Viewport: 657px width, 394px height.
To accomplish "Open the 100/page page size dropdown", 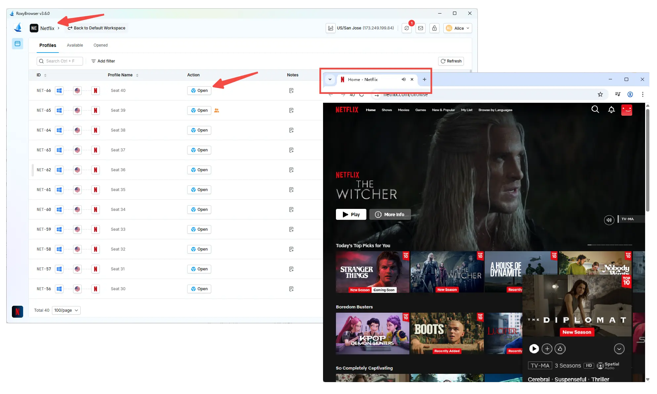I will click(66, 310).
